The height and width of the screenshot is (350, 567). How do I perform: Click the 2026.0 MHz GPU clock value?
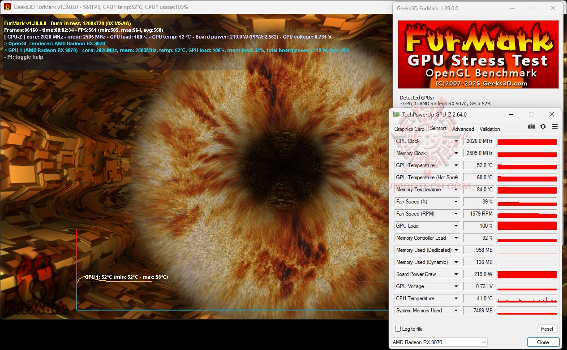click(478, 141)
